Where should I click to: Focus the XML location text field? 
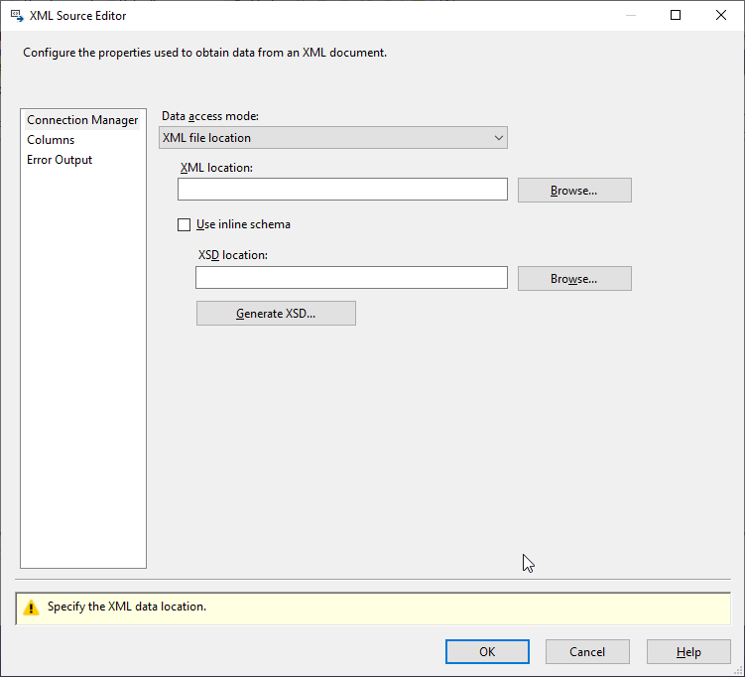pos(343,190)
